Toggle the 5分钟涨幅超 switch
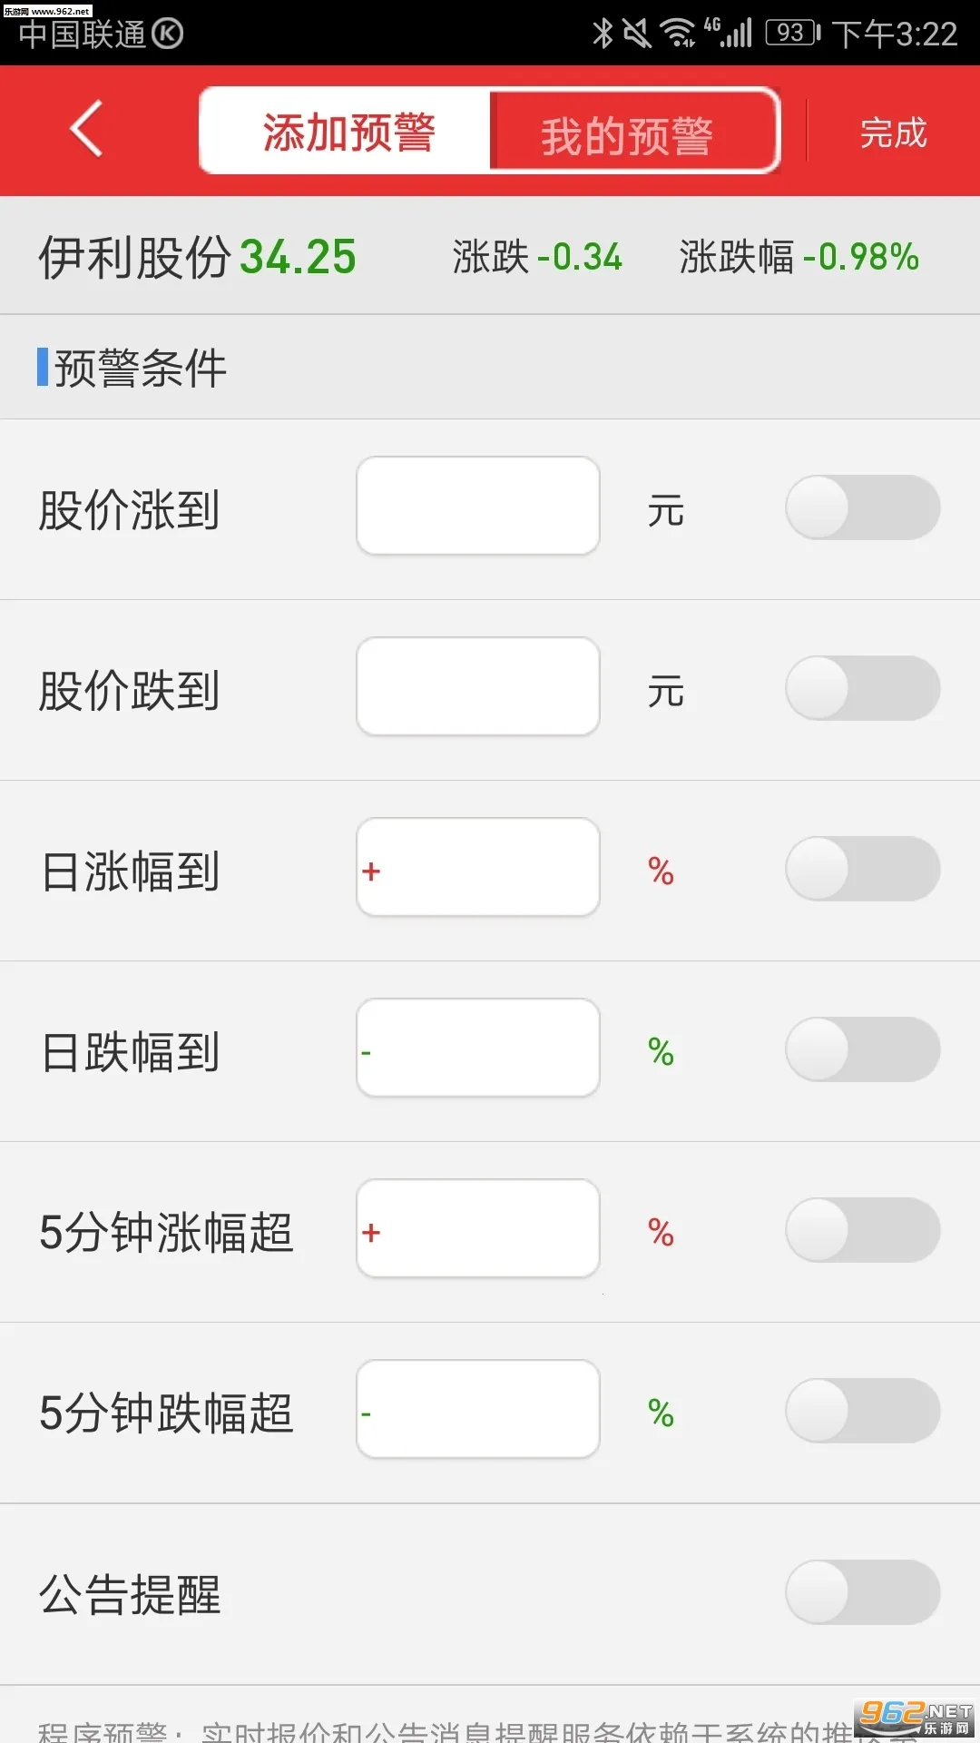The height and width of the screenshot is (1743, 980). coord(862,1230)
